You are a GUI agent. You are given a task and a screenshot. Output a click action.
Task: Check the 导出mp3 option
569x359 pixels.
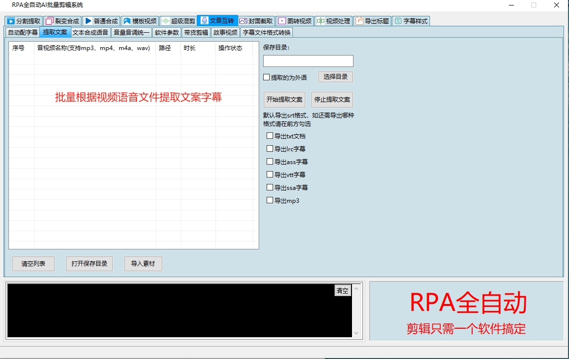click(x=270, y=200)
